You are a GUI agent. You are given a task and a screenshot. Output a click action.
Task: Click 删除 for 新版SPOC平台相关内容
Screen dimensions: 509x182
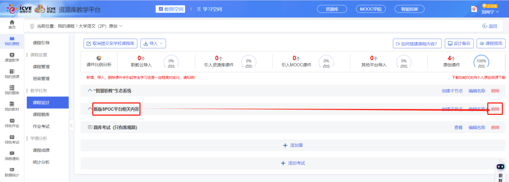(495, 109)
